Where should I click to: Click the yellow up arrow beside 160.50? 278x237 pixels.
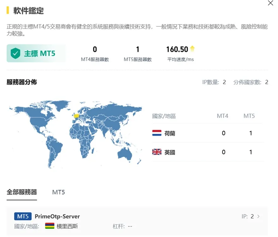(192, 49)
